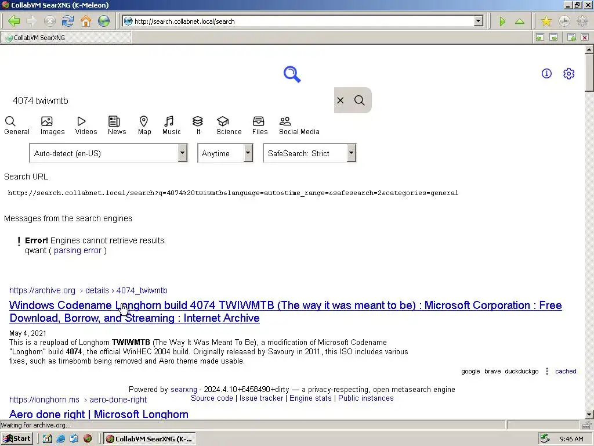Click CollabVM SearXNG taskbar button
This screenshot has width=594, height=446.
tap(150, 439)
